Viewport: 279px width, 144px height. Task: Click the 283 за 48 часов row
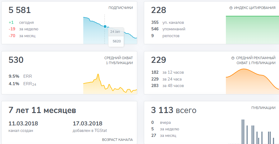pyautogui.click(x=167, y=86)
